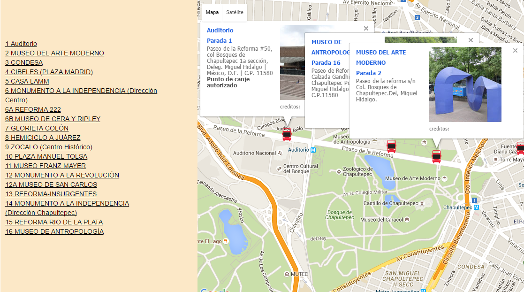Switch to Mapa view
The height and width of the screenshot is (292, 524).
click(x=212, y=12)
